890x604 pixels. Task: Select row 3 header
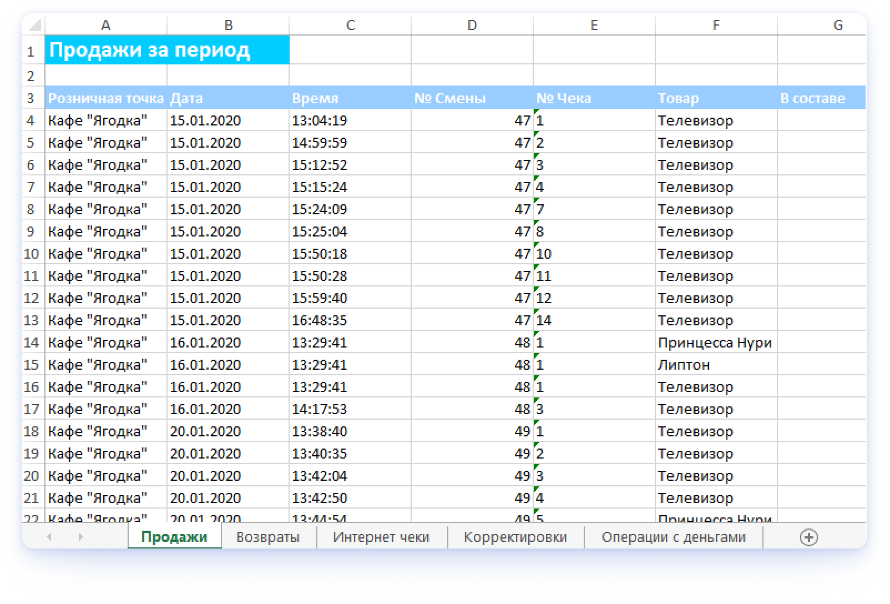(x=33, y=98)
